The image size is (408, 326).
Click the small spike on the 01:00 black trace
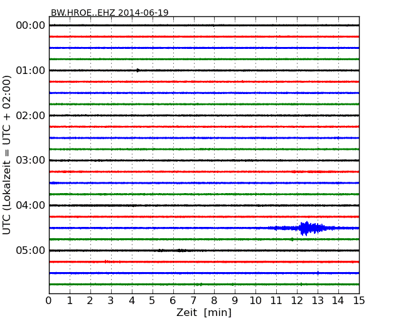coord(138,70)
